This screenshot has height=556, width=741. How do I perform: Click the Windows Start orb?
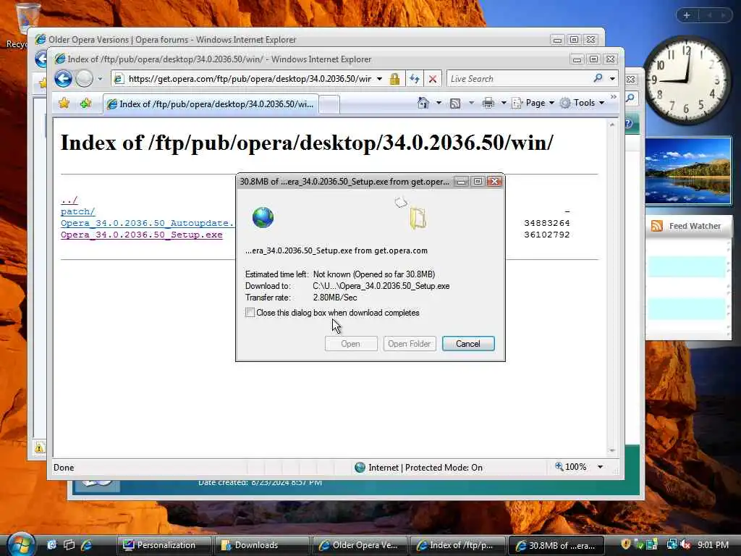pos(20,544)
